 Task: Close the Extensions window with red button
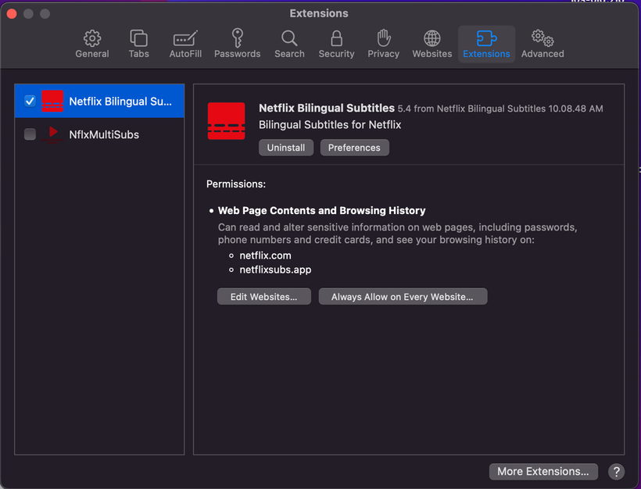pyautogui.click(x=12, y=13)
